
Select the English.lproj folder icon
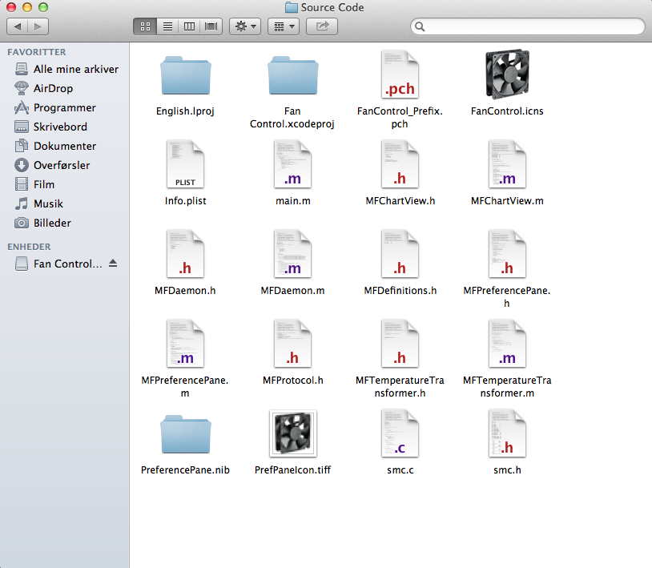pyautogui.click(x=186, y=75)
